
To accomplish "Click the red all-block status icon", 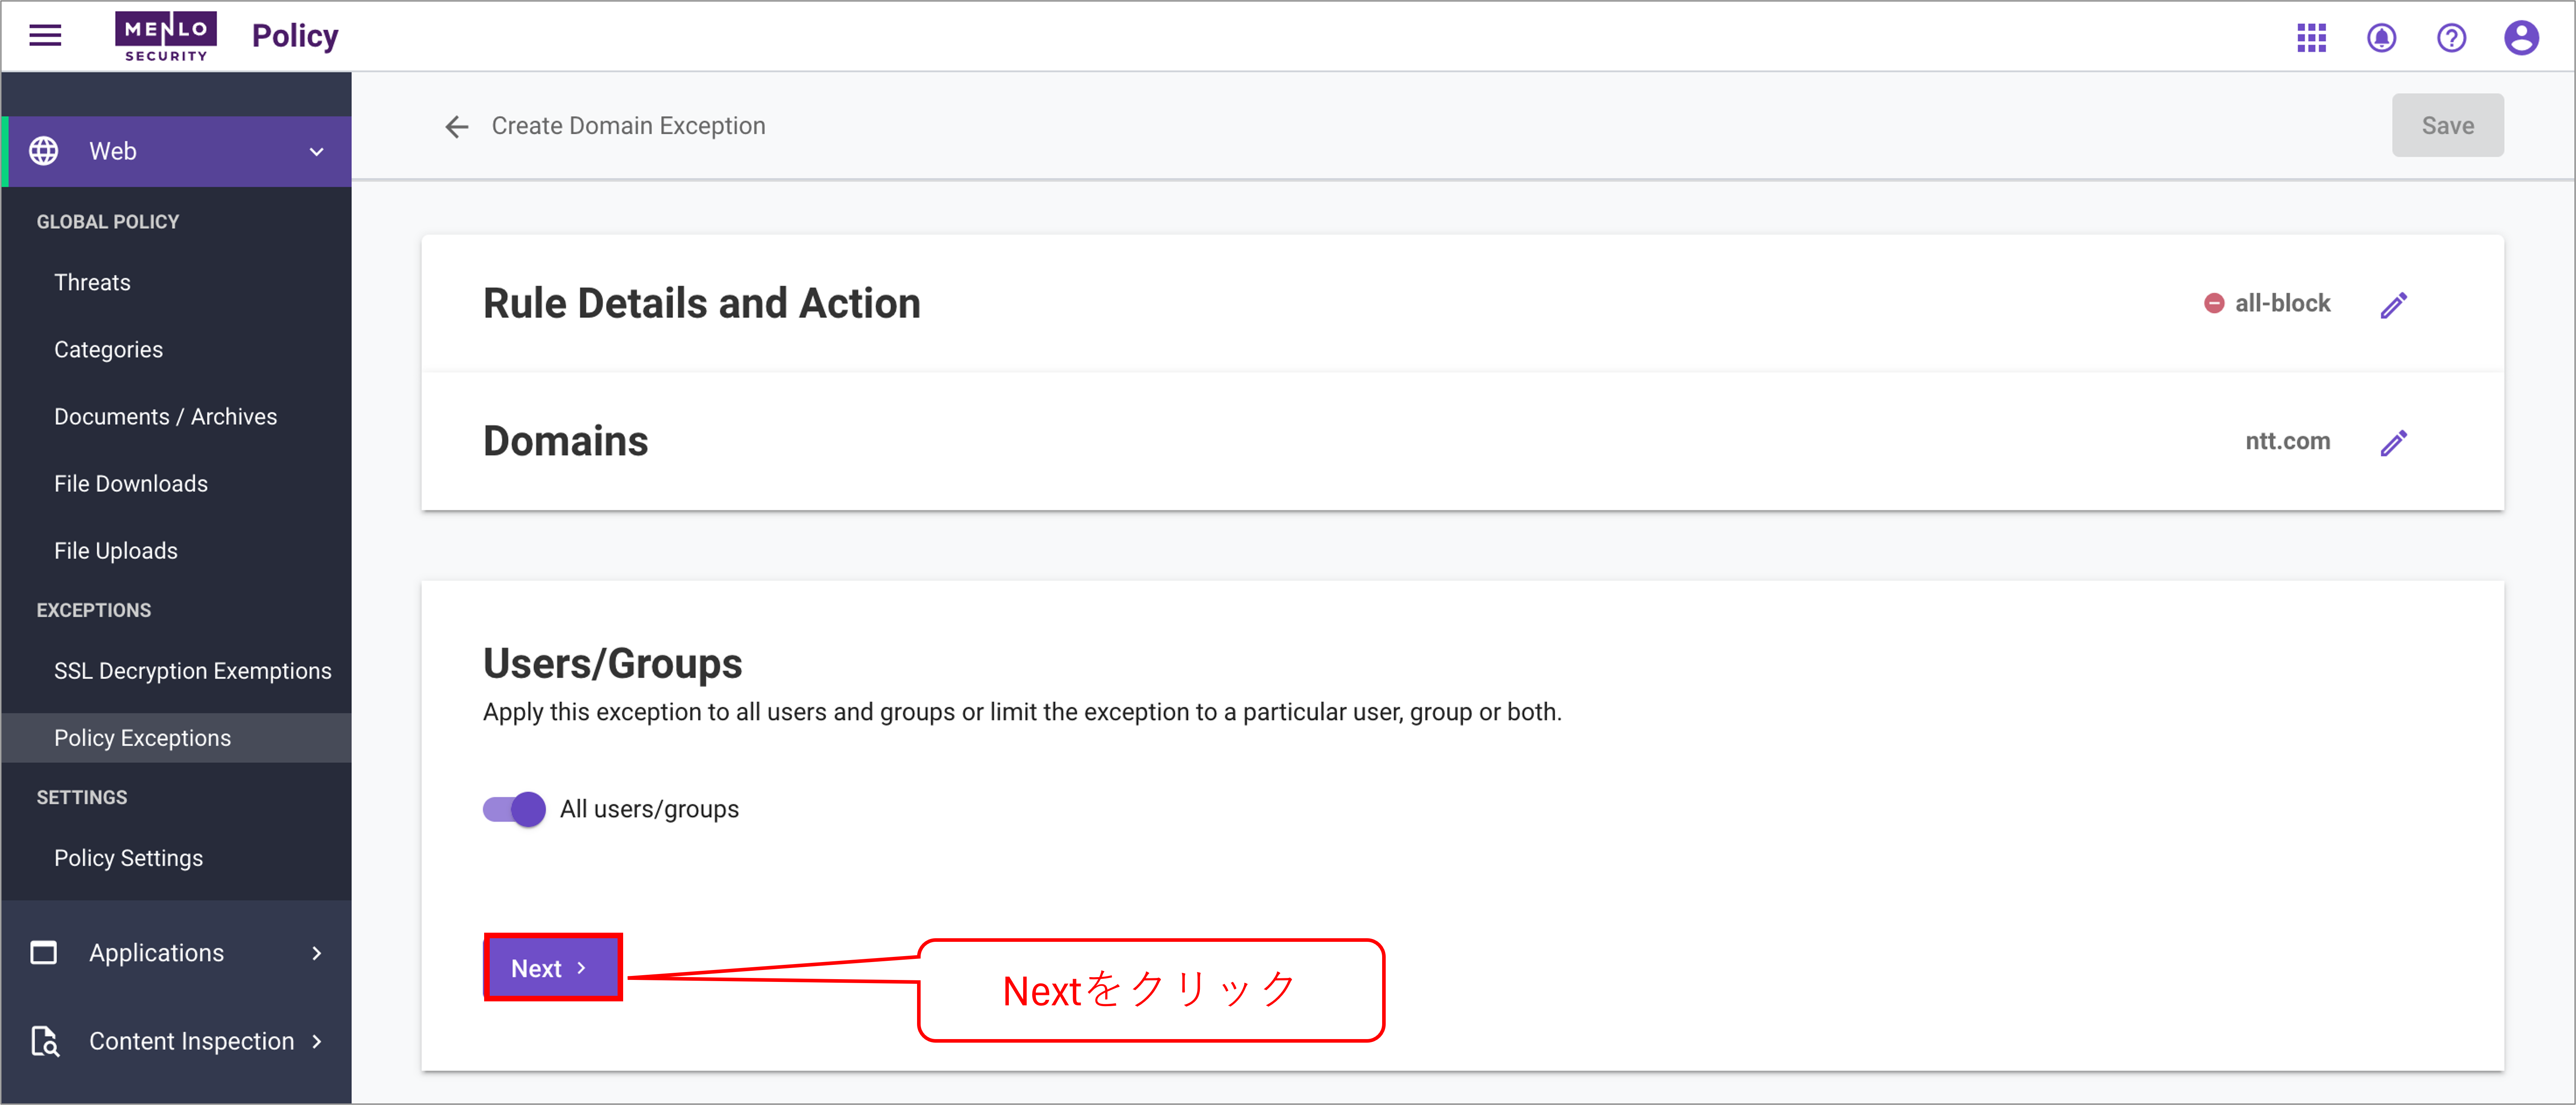I will [2214, 303].
